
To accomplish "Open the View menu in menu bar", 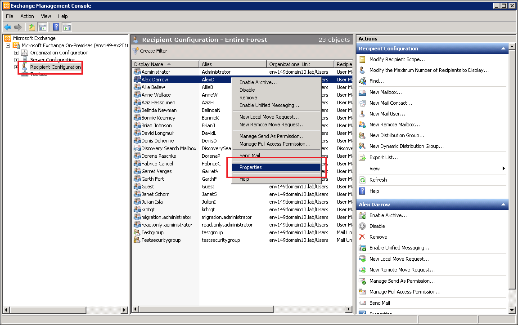I will click(46, 16).
